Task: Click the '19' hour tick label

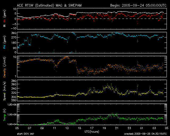Action: click(x=104, y=128)
